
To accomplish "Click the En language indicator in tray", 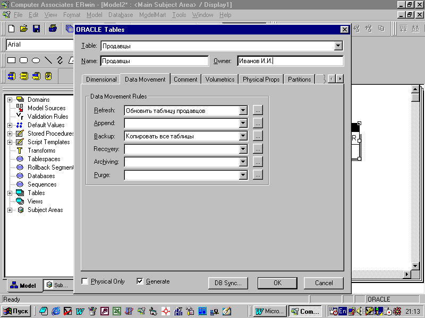I will coord(343,311).
